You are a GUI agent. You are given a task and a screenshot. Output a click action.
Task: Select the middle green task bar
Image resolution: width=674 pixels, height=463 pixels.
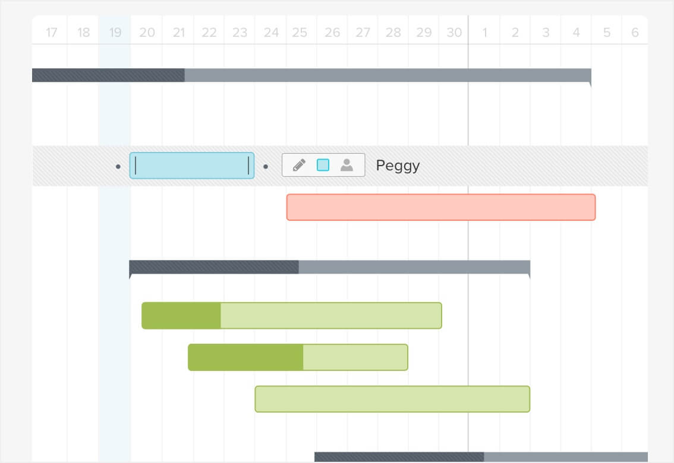pyautogui.click(x=297, y=357)
